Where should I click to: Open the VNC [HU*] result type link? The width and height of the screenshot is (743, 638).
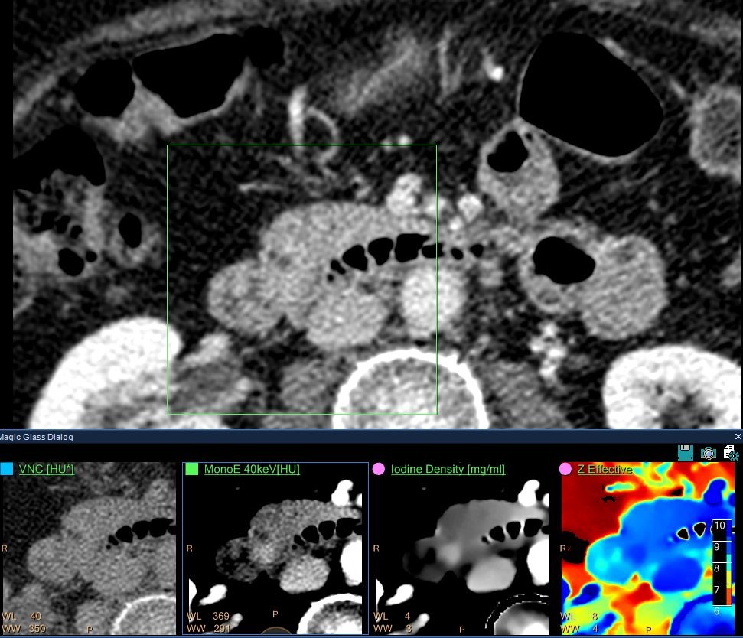[46, 469]
